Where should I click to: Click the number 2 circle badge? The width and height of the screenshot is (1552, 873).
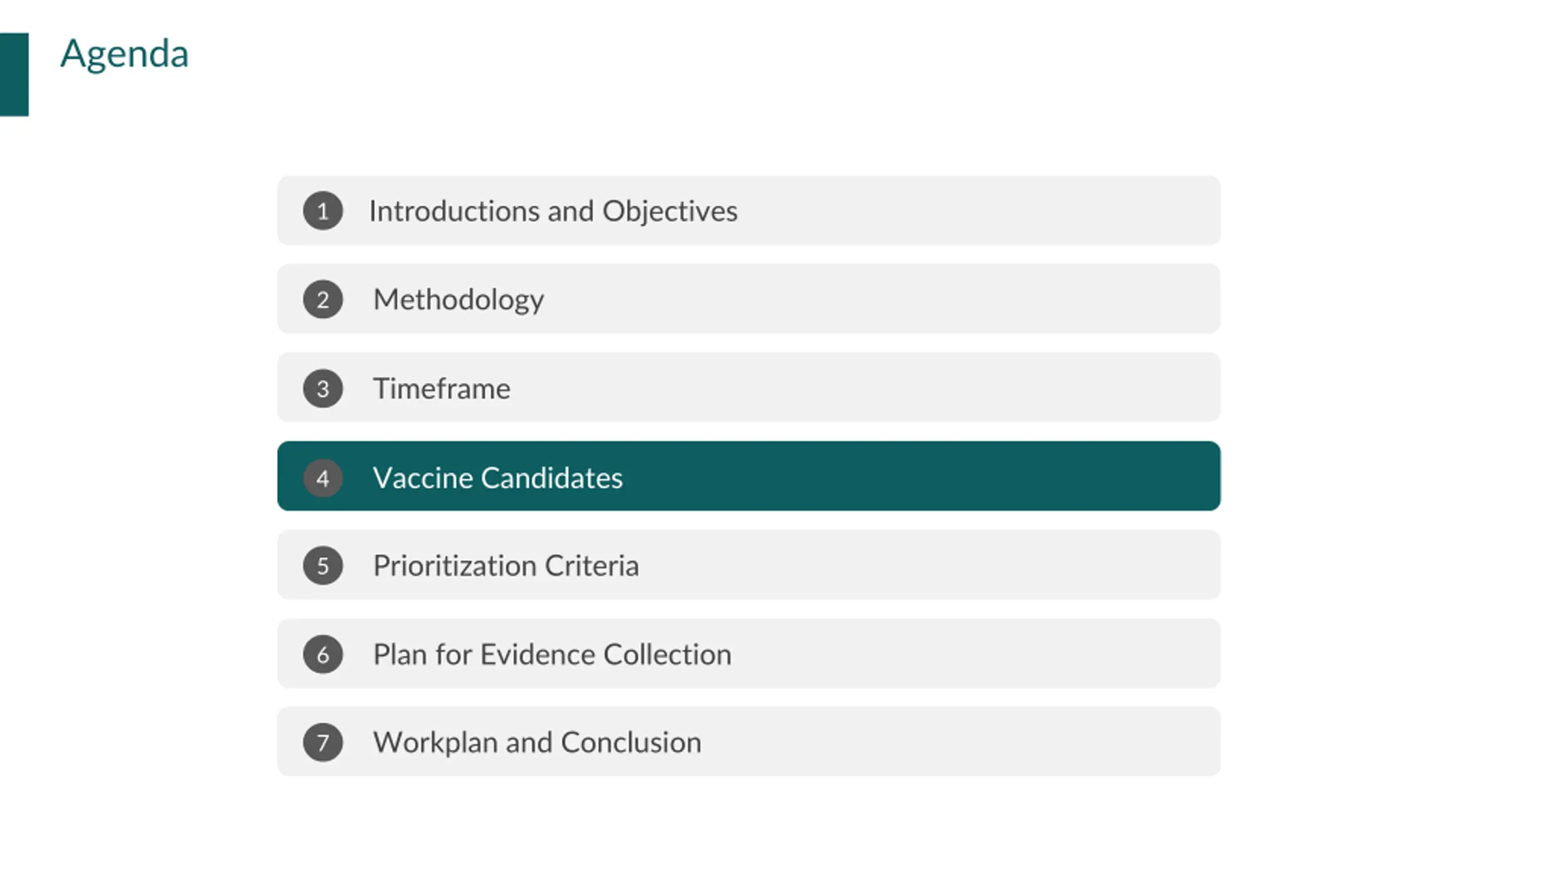[x=323, y=299]
